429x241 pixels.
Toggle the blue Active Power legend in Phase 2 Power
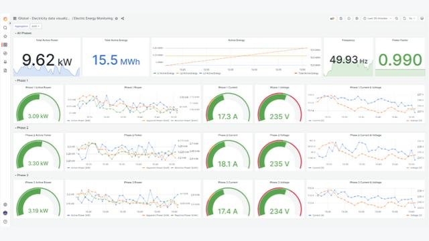click(x=79, y=168)
